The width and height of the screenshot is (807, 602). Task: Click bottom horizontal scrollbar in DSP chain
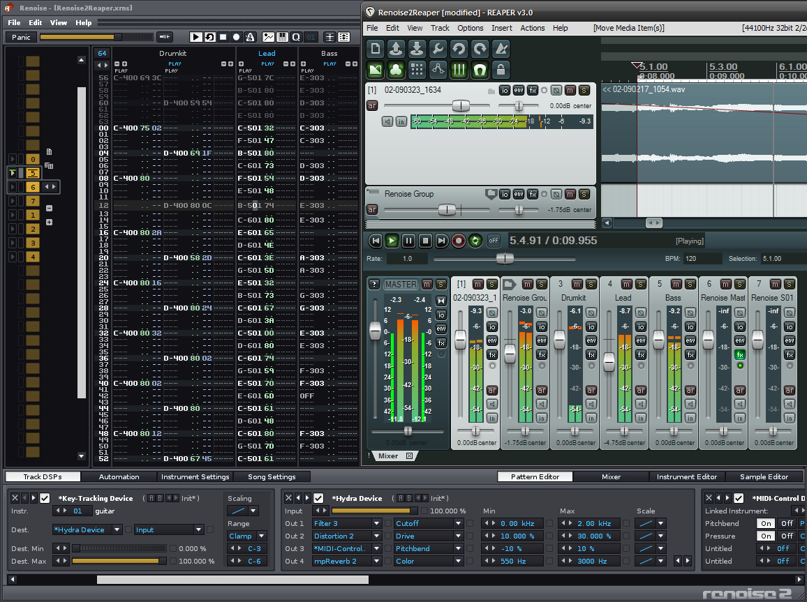[232, 580]
